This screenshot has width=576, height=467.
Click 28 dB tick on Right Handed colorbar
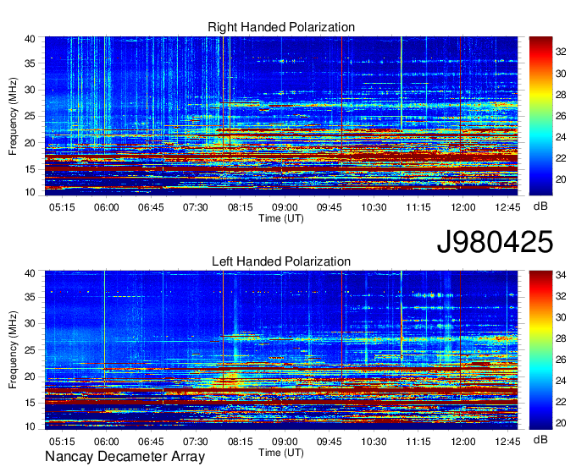pos(561,95)
